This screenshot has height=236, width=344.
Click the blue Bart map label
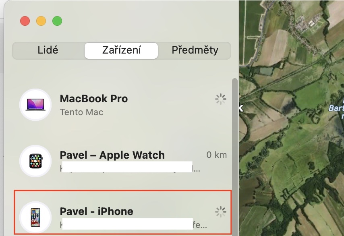pyautogui.click(x=336, y=108)
